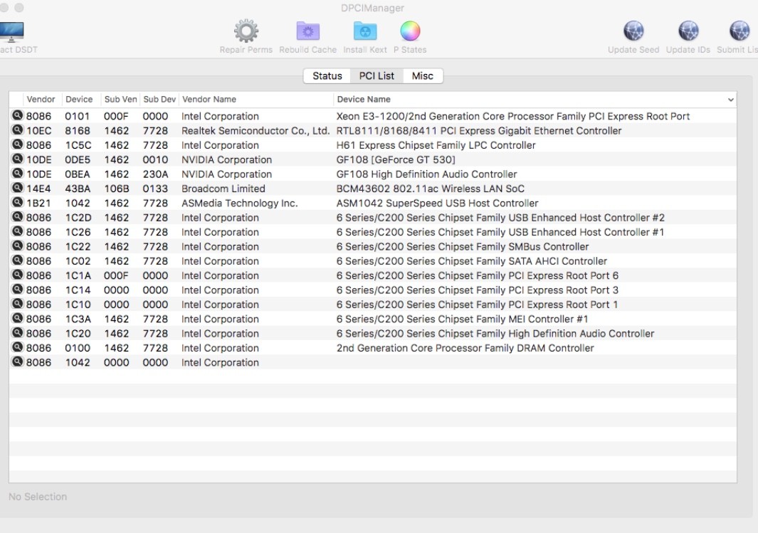Click the Install Kext icon

[x=365, y=31]
